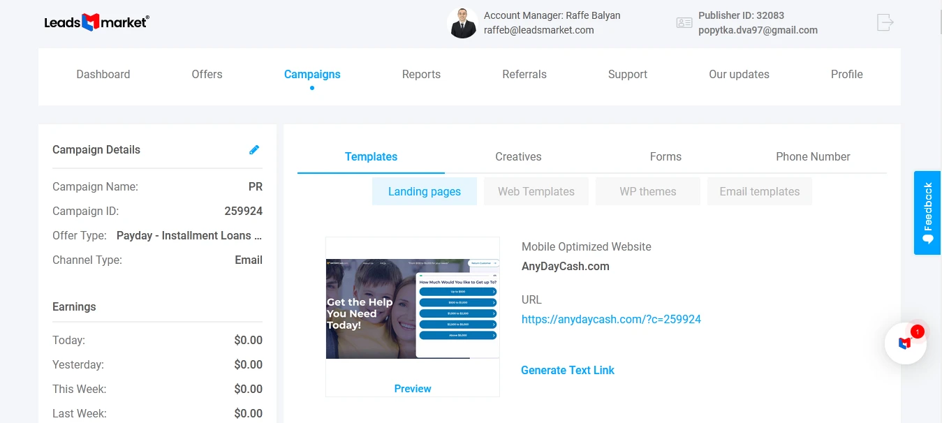
Task: Select WP themes sub-tab
Action: [x=648, y=191]
